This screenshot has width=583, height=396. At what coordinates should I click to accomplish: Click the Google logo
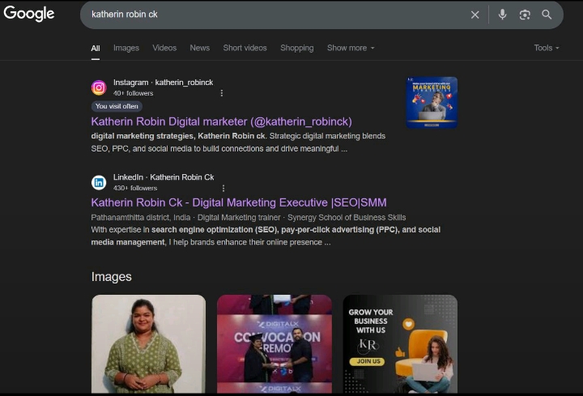pyautogui.click(x=29, y=14)
